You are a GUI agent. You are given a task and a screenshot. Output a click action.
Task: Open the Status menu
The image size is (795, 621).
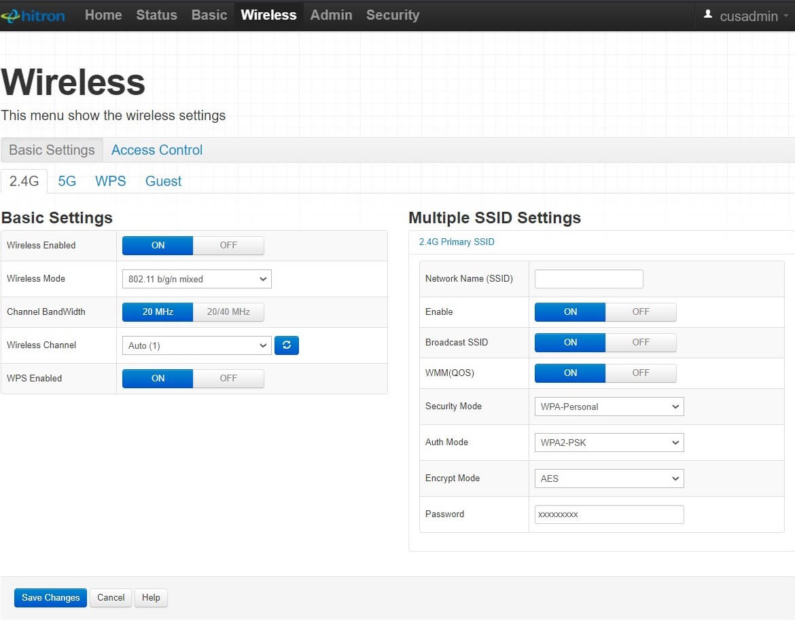click(156, 15)
